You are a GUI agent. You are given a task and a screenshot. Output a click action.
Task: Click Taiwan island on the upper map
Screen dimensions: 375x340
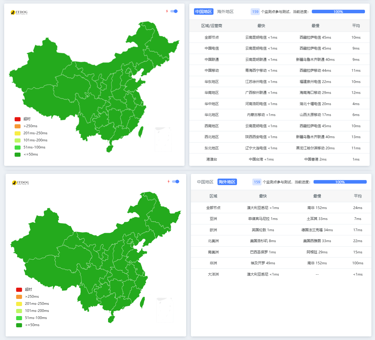(x=141, y=132)
